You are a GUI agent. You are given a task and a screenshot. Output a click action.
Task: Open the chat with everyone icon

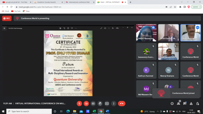(185, 104)
